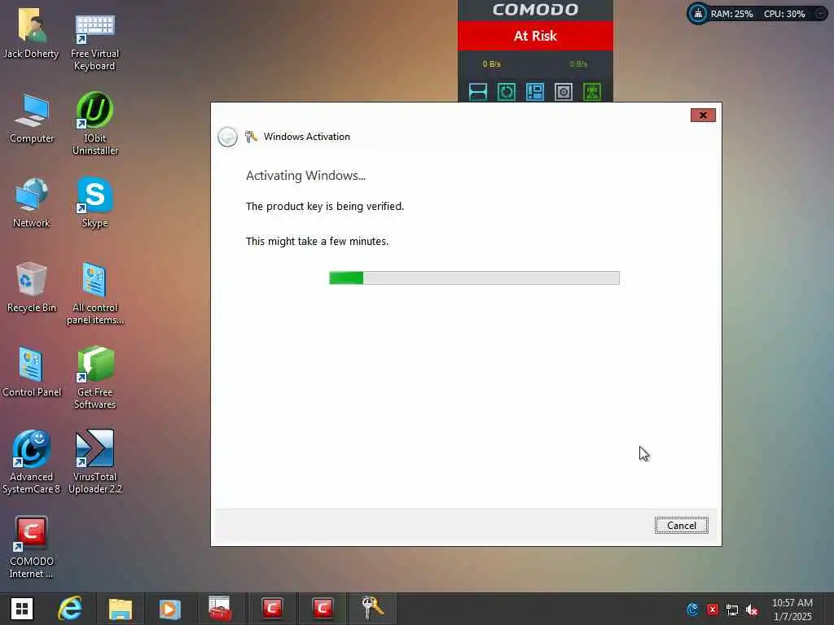Viewport: 834px width, 625px height.
Task: Click the 'Activating Windows...' heading
Action: [305, 176]
